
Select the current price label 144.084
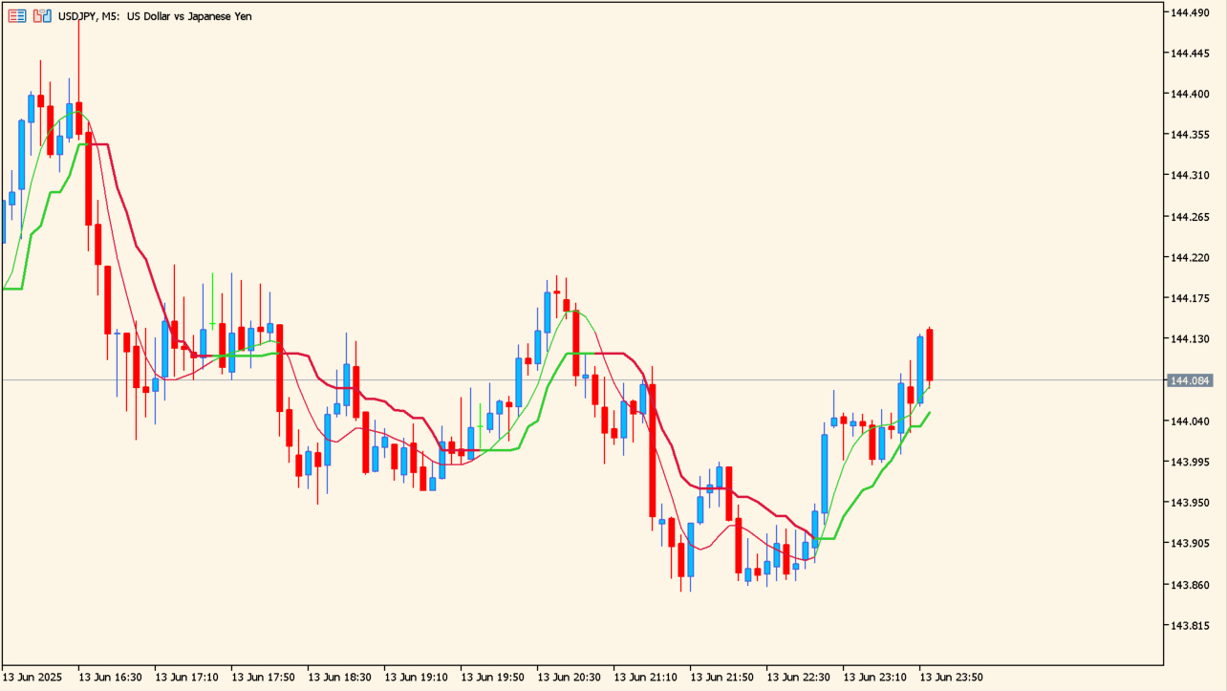(1190, 380)
